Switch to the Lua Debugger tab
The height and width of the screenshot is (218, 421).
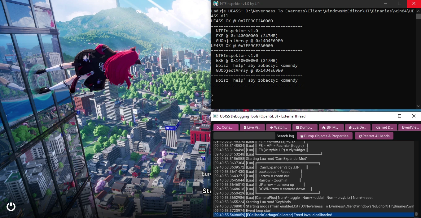357,127
